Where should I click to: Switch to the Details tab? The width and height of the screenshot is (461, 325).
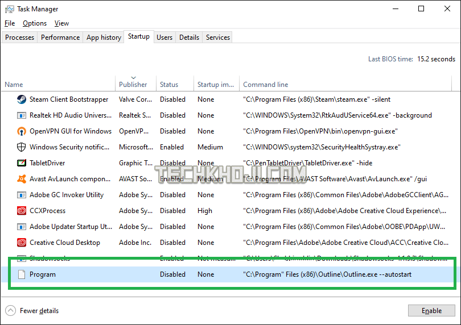[189, 37]
